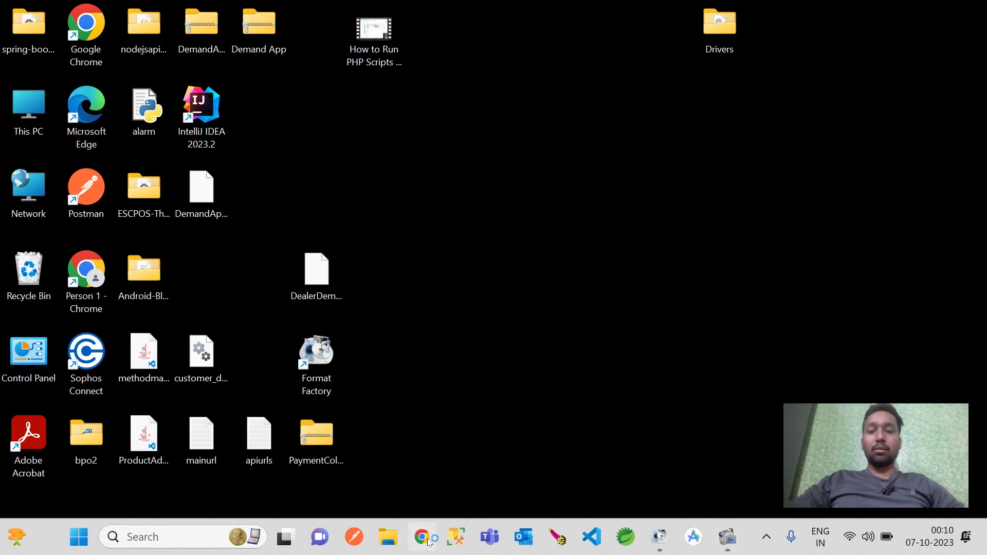Select the Person 1 - Chrome shortcut
This screenshot has height=555, width=987.
[x=86, y=283]
